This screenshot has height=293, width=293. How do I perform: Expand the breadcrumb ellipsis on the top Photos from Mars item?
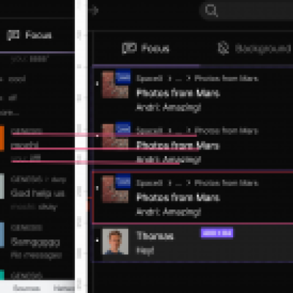pos(179,79)
